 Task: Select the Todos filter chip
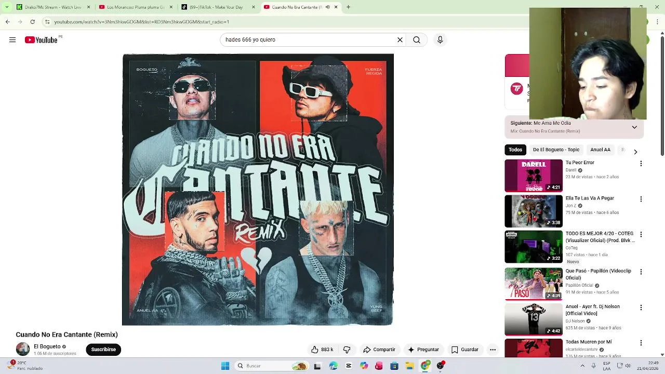(515, 150)
